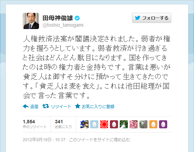Open the purple egg default avatar

click(163, 124)
